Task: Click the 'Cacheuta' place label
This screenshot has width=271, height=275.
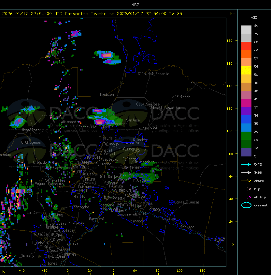Action: (56, 184)
